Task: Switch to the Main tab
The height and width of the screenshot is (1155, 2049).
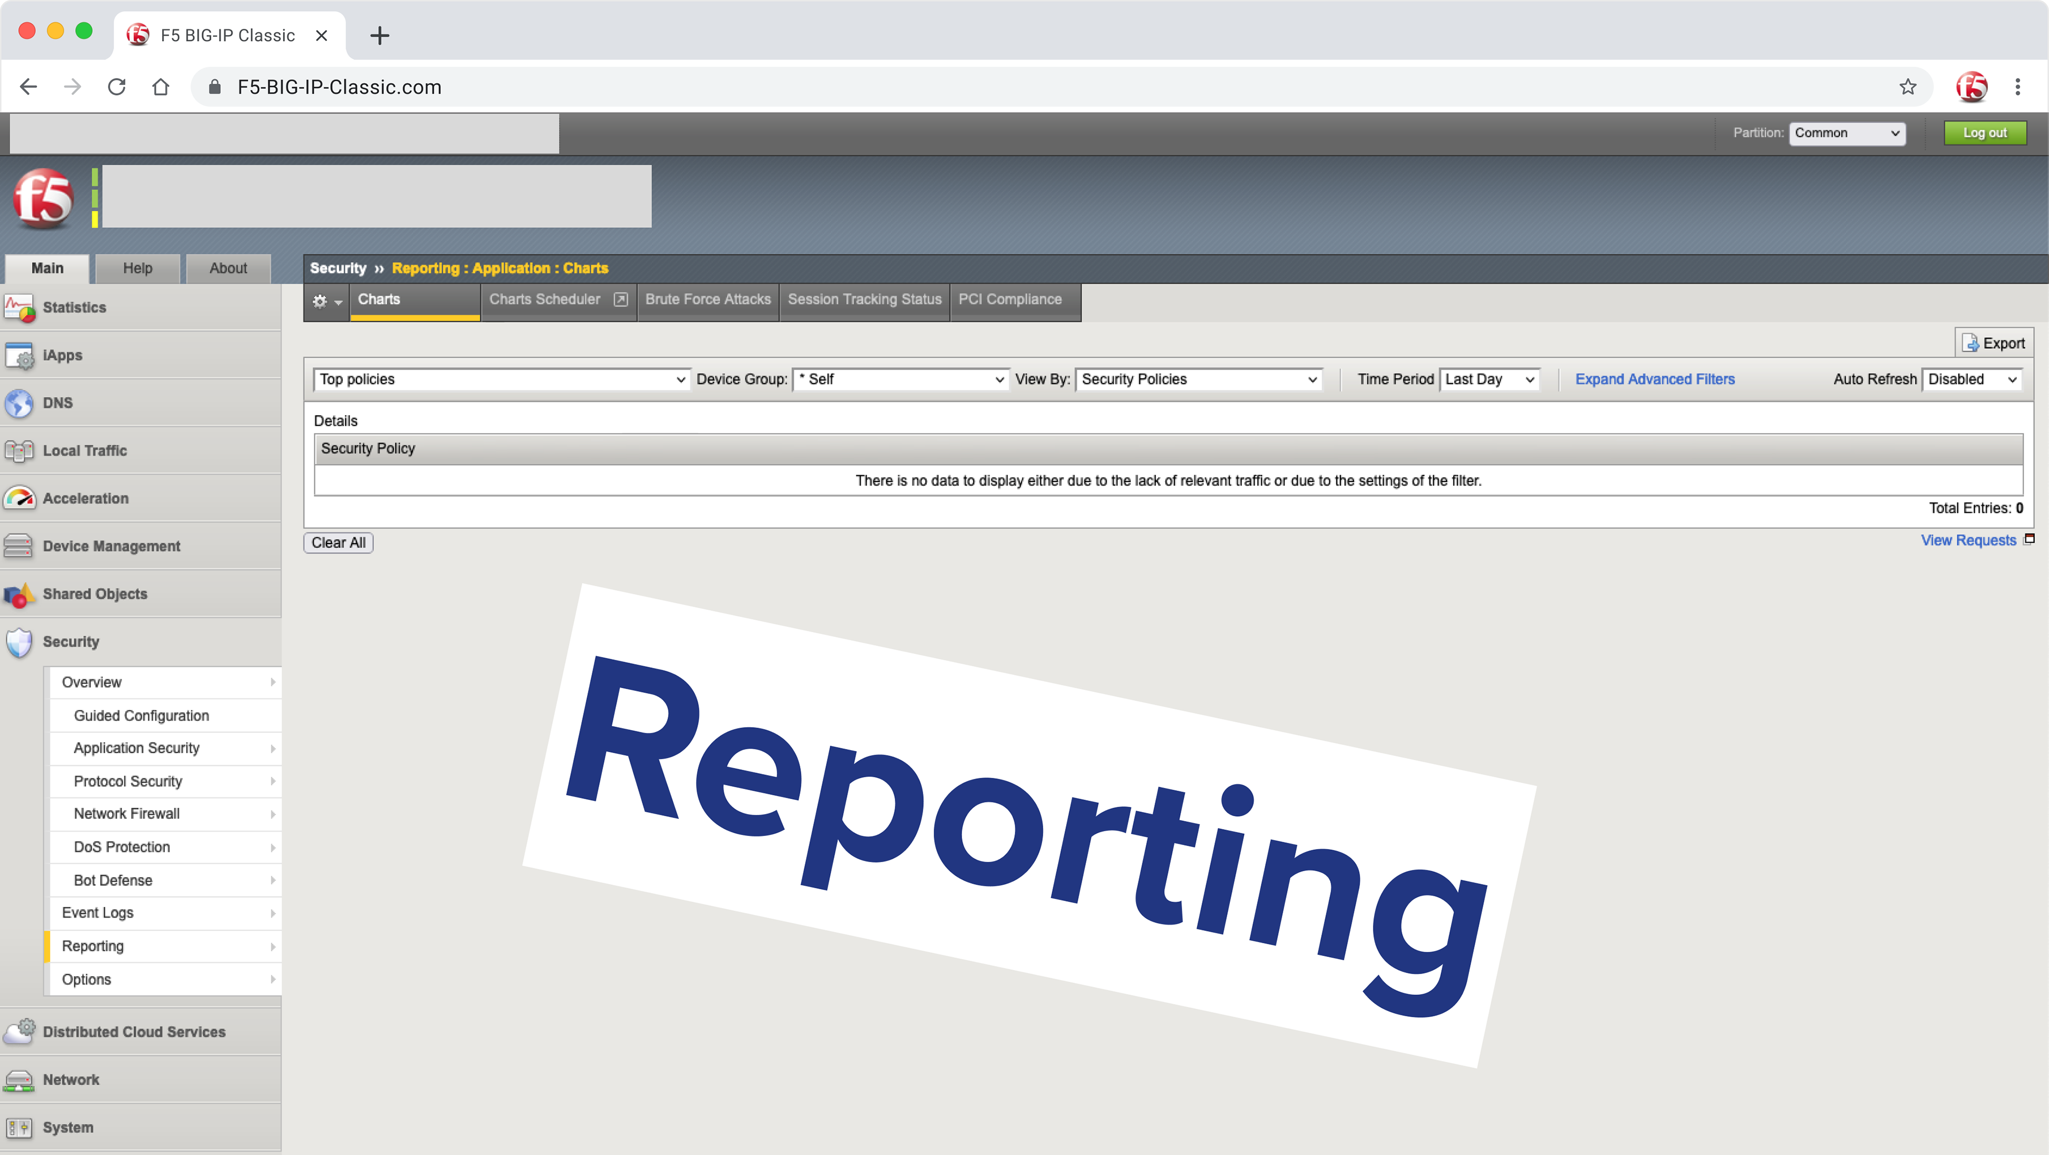Action: [x=47, y=269]
